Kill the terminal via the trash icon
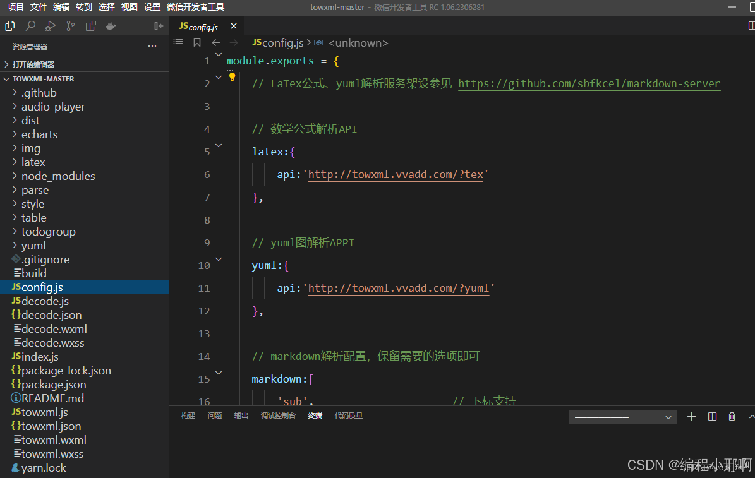This screenshot has width=755, height=478. point(732,416)
